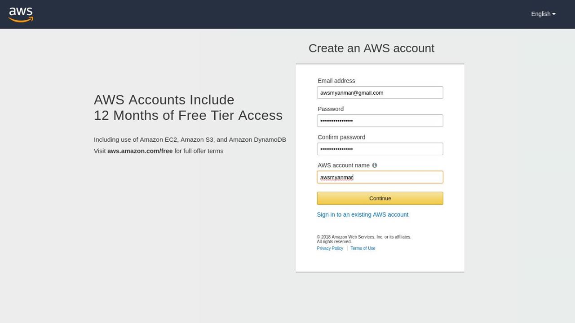575x323 pixels.
Task: Click the Amazon EC2, S3, DynamoDB description line
Action: pos(190,140)
